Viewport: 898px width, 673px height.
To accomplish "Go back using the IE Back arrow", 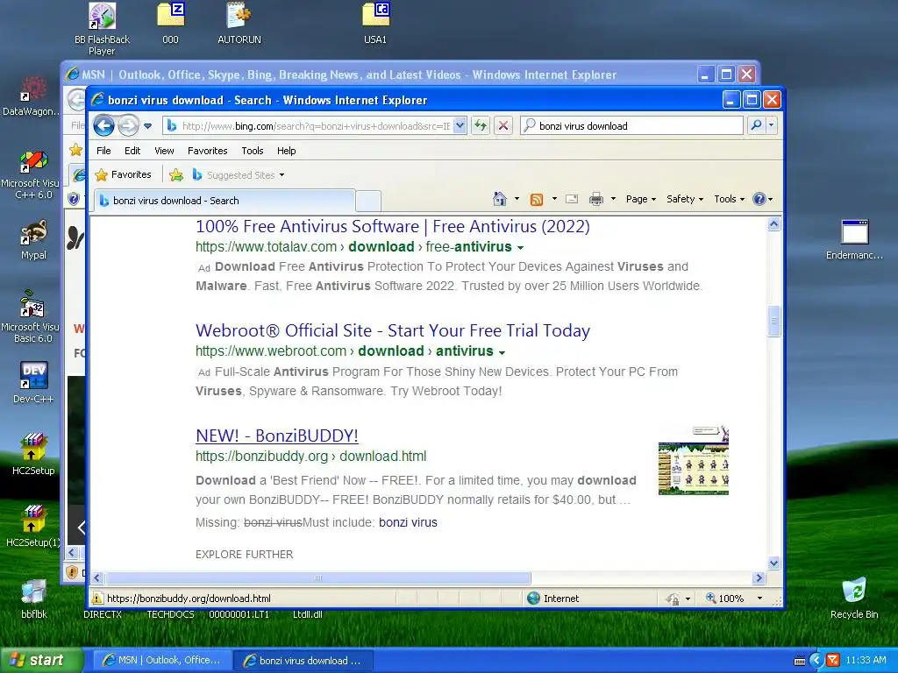I will [103, 125].
